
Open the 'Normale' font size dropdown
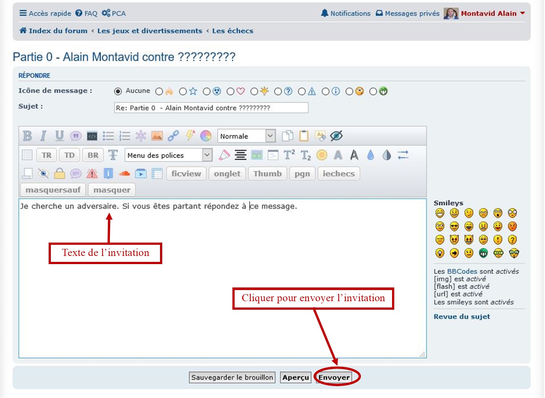pyautogui.click(x=247, y=136)
